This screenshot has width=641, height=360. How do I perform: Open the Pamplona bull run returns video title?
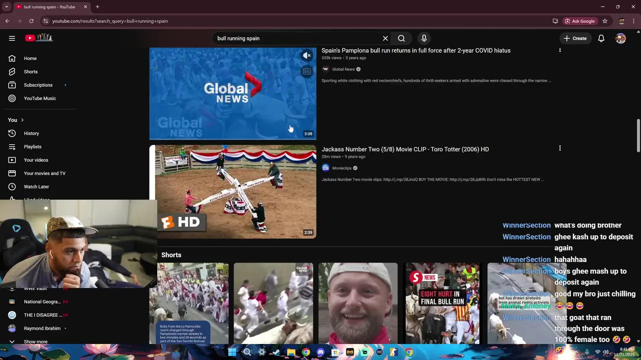[x=416, y=50]
